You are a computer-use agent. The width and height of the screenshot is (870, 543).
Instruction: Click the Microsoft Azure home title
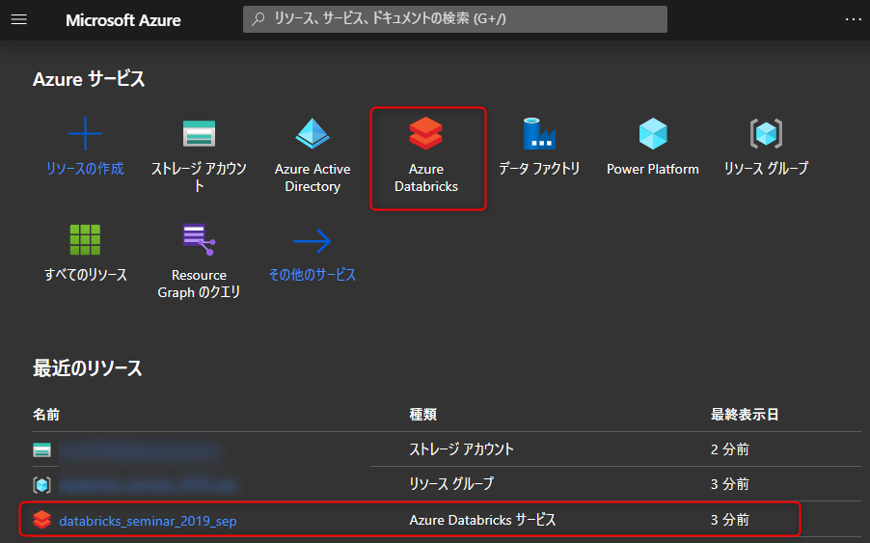tap(123, 20)
